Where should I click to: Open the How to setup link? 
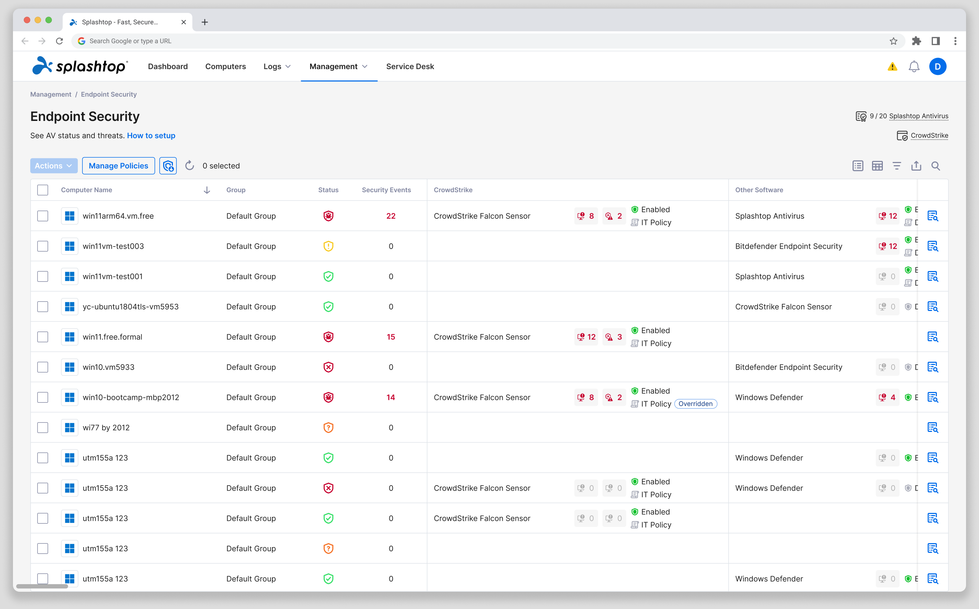151,136
